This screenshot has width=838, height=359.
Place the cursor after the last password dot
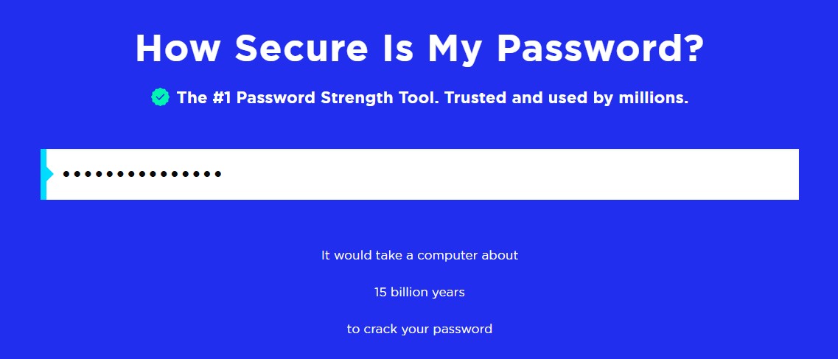(x=223, y=175)
